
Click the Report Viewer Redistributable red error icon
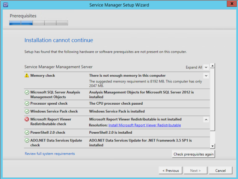[27, 120]
